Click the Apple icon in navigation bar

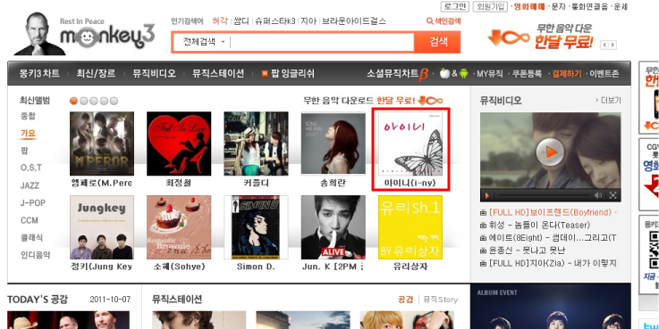(x=444, y=74)
